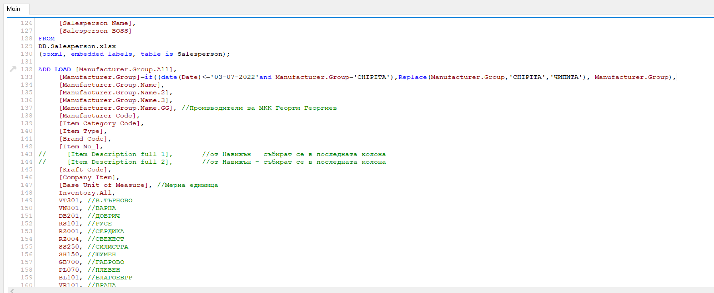714x293 pixels.
Task: Click [Salesperson BOSS] field on line 127
Action: pyautogui.click(x=96, y=31)
